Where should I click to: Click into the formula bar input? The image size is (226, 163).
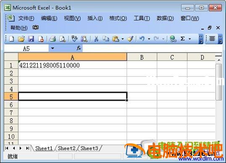pyautogui.click(x=152, y=48)
